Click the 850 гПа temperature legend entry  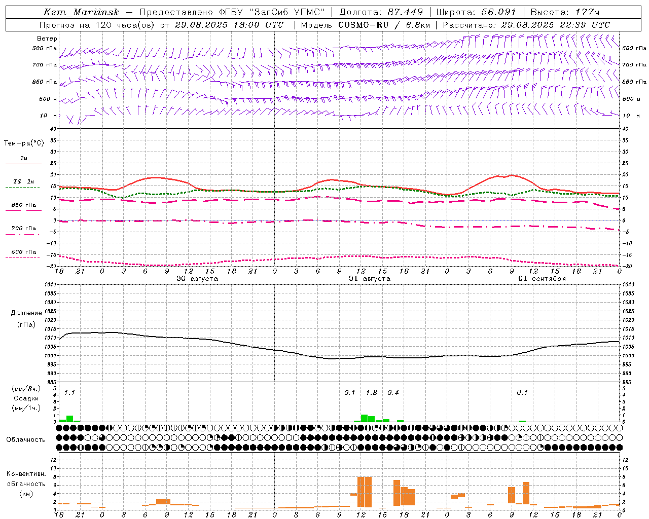pos(24,205)
